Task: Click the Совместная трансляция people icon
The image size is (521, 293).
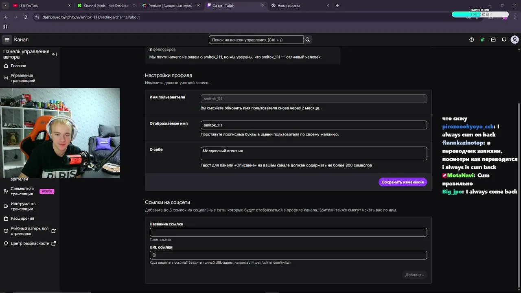Action: pos(6,191)
